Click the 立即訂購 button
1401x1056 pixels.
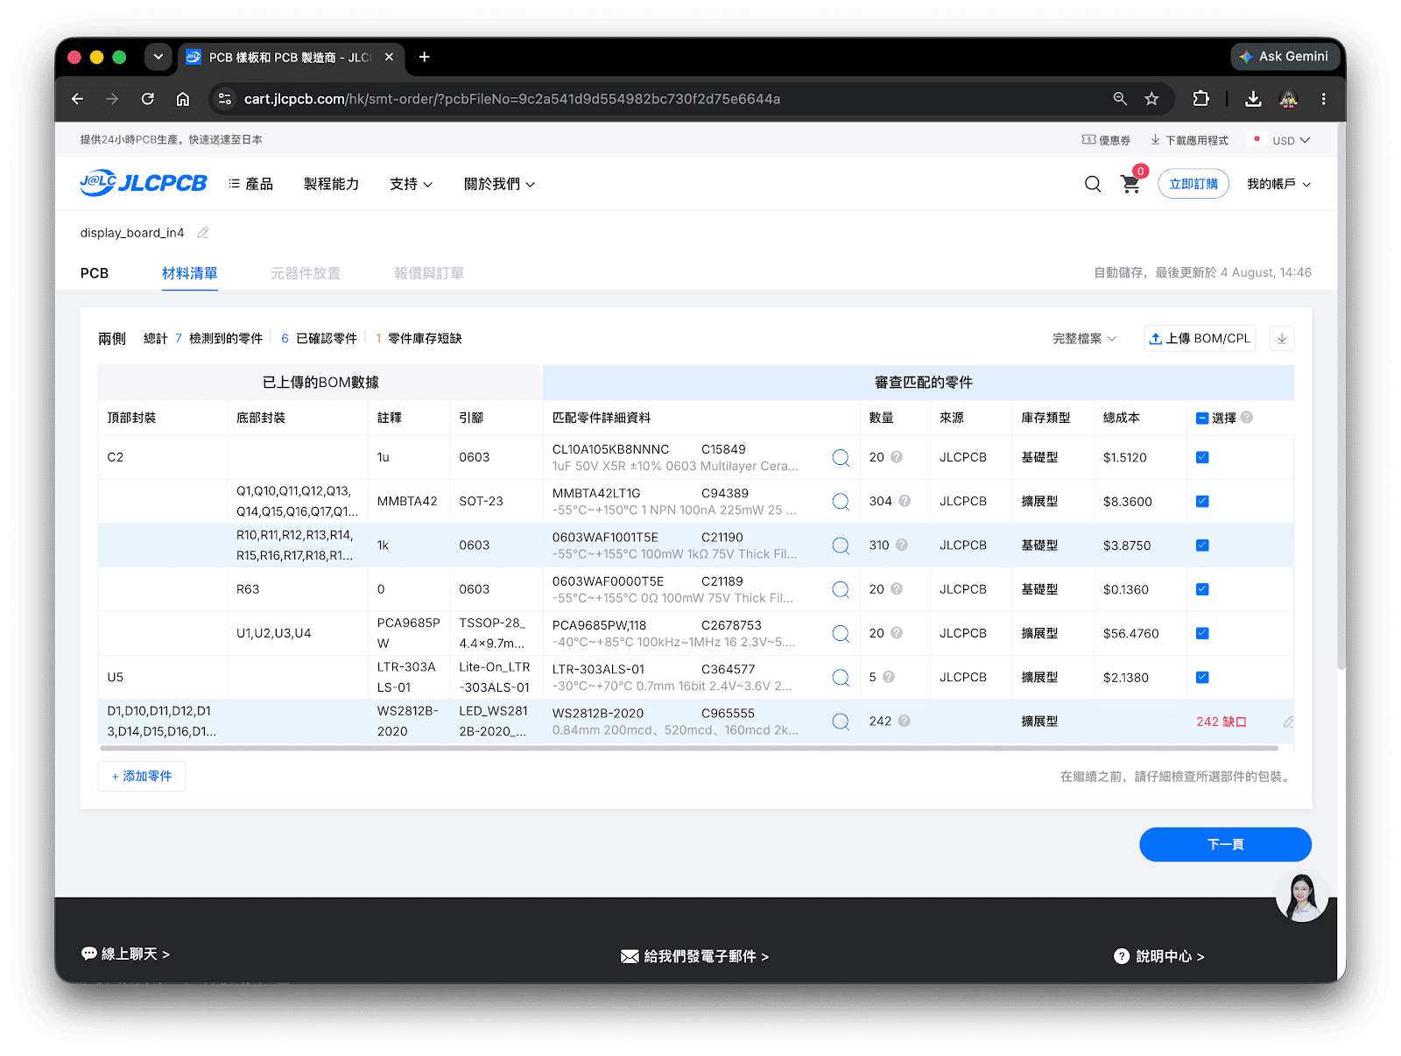(x=1193, y=184)
